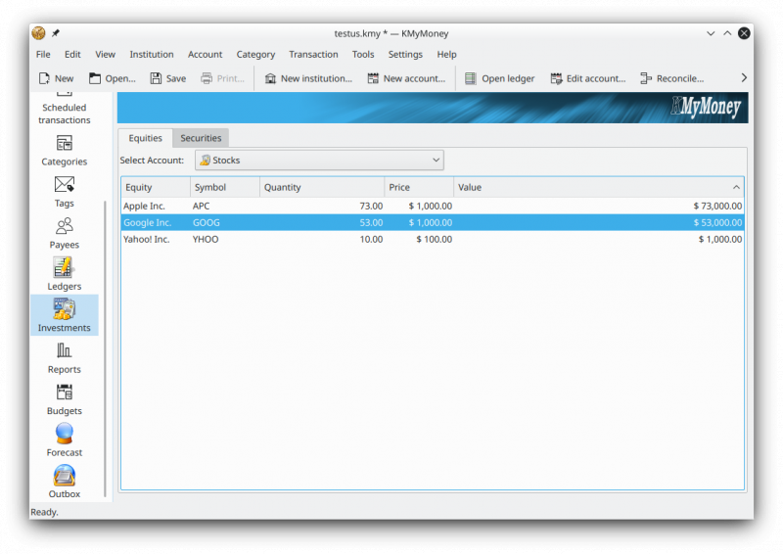Click the KMyMoney app icon in title bar
This screenshot has width=783, height=554.
pos(38,33)
